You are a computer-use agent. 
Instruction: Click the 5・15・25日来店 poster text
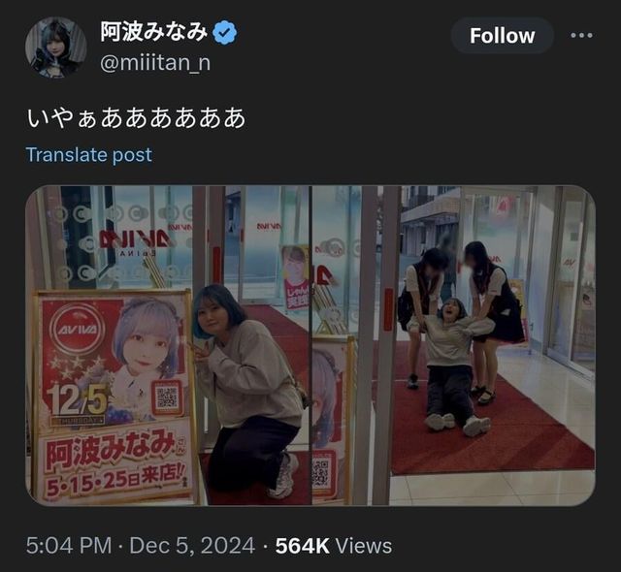114,479
